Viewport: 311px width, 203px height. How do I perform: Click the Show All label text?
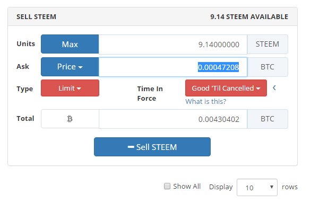click(x=187, y=187)
